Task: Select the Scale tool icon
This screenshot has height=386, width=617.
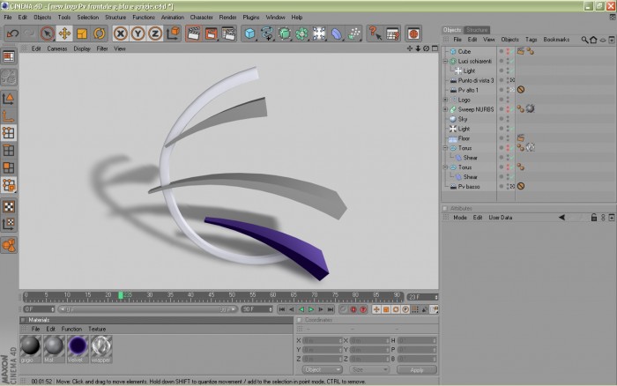Action: [82, 33]
